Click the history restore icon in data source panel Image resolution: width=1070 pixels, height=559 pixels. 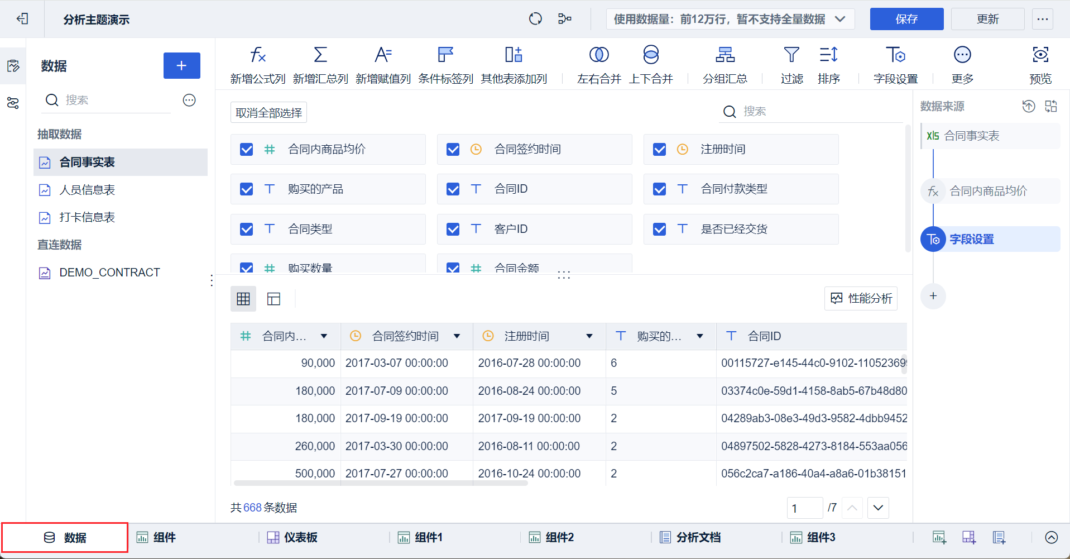1029,106
